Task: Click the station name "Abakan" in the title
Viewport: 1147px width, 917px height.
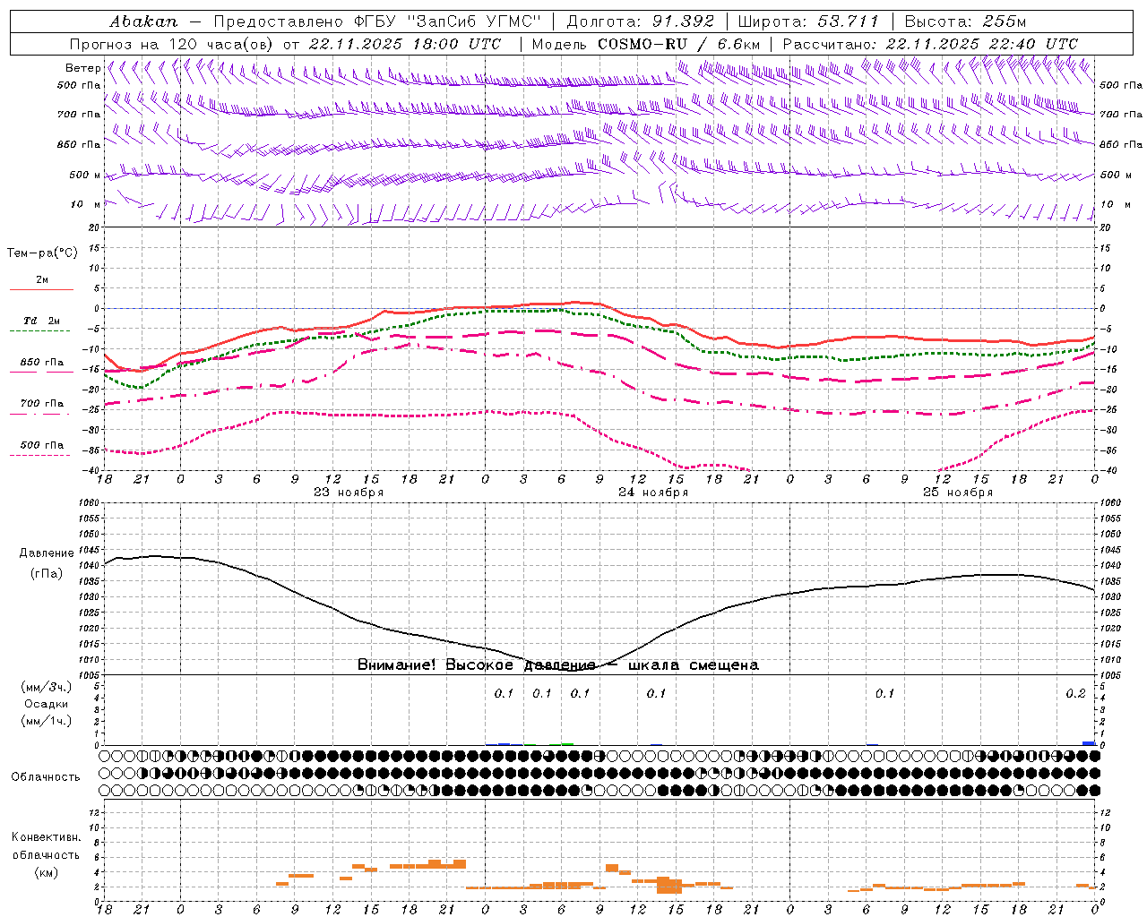Action: pyautogui.click(x=143, y=21)
